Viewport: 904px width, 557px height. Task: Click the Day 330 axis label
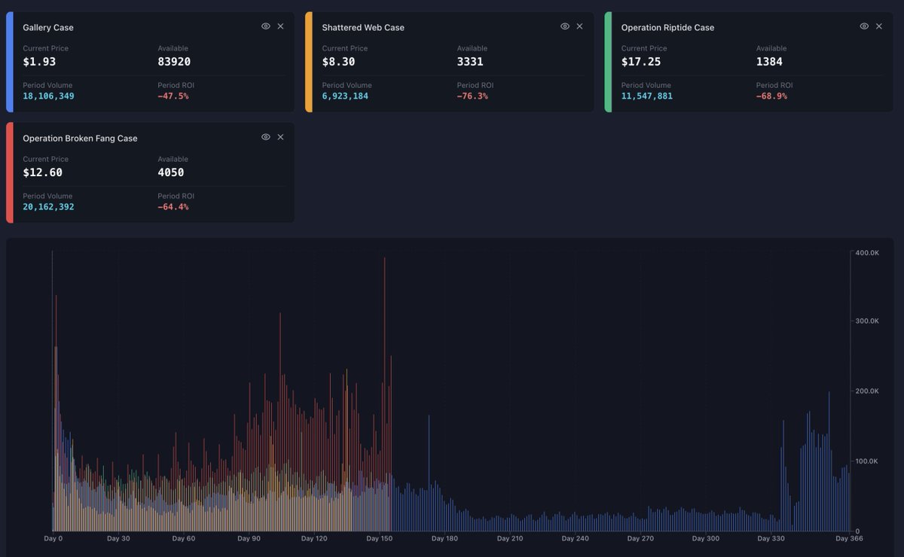[771, 539]
